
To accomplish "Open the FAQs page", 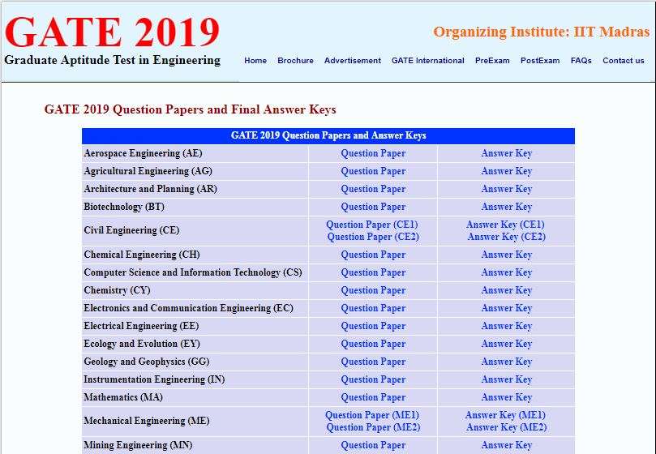I will click(581, 61).
